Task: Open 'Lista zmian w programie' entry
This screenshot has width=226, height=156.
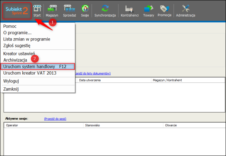Action: click(38, 39)
